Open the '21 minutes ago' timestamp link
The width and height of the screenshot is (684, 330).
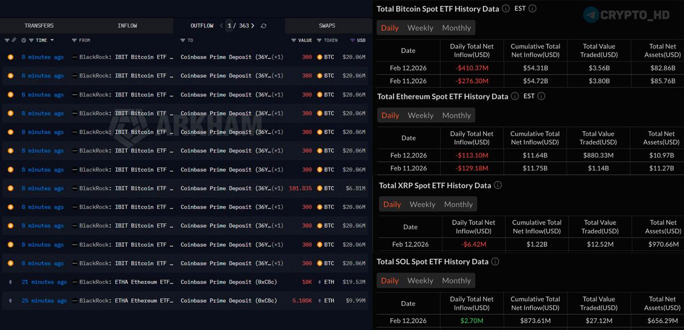44,282
